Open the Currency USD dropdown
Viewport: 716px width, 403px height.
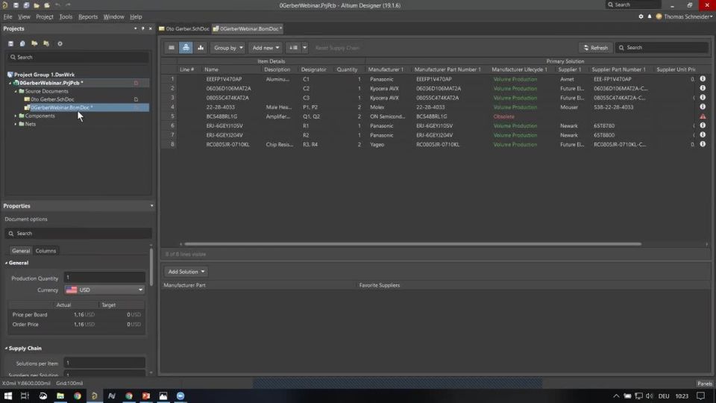point(104,290)
